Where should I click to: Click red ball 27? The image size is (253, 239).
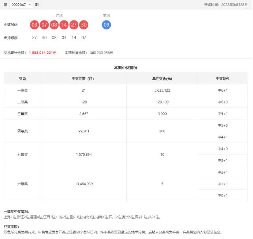click(74, 25)
